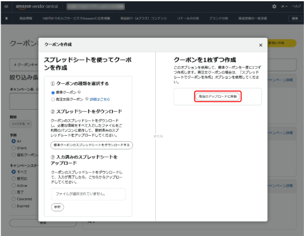
Task: Open the hamburger navigation menu
Action: click(6, 6)
